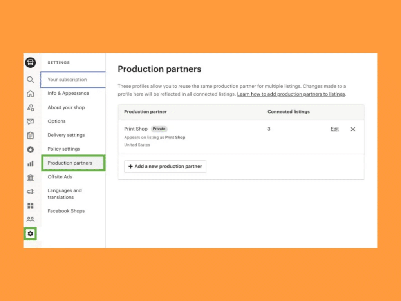401x301 pixels.
Task: Click Add a new production partner
Action: 165,166
